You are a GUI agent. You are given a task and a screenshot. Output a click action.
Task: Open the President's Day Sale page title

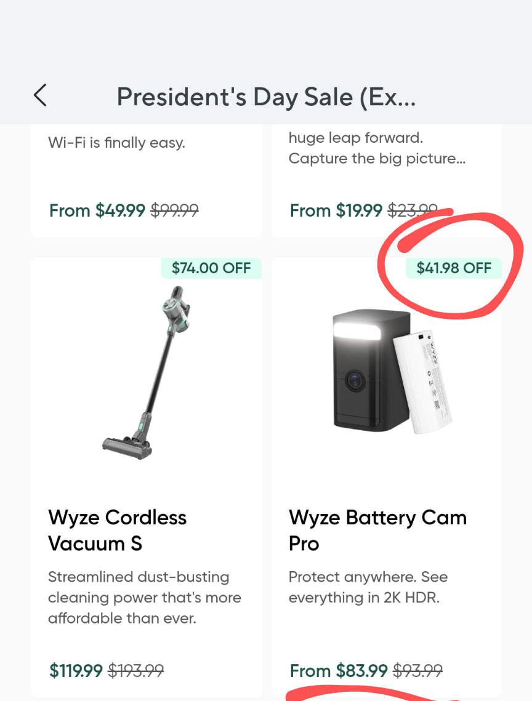pos(266,97)
